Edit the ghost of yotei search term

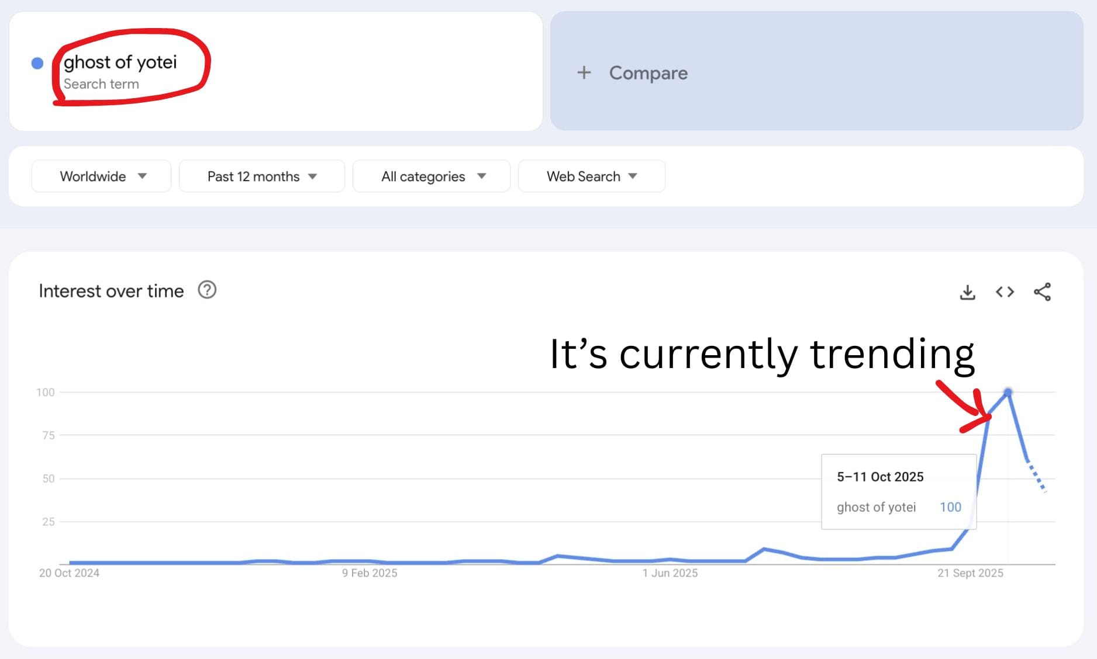pyautogui.click(x=120, y=63)
